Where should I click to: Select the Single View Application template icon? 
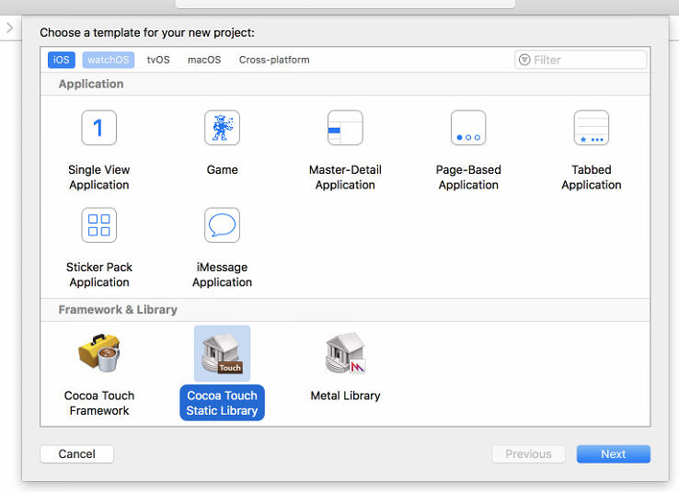(x=99, y=128)
